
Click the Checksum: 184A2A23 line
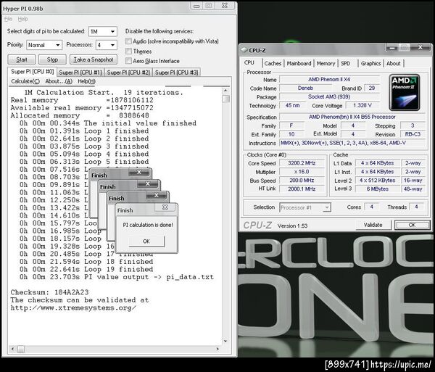[49, 292]
